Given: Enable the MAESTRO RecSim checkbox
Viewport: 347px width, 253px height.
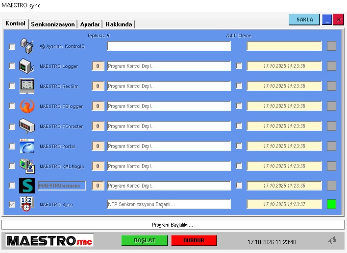Looking at the screenshot, I should 12,85.
